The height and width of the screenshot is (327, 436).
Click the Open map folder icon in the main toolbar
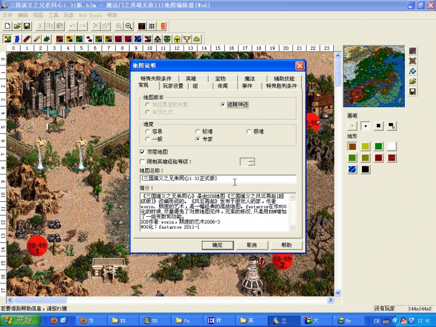click(17, 26)
